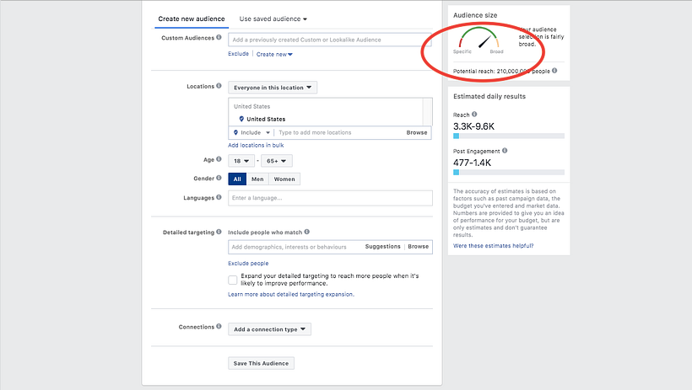Open Learn more about detailed targeting expansion
Viewport: 692px width, 390px height.
pos(291,294)
